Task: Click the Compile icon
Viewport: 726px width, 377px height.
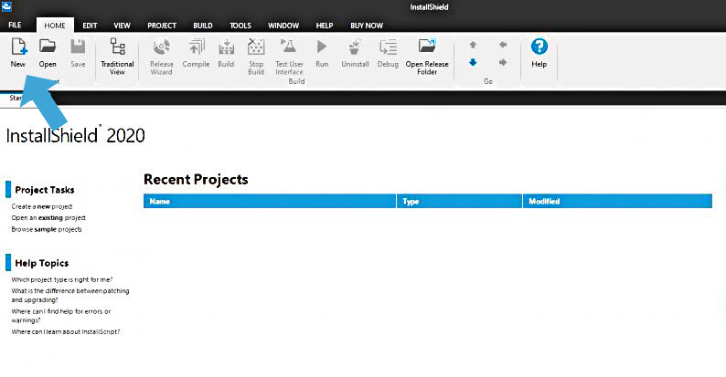Action: tap(197, 47)
